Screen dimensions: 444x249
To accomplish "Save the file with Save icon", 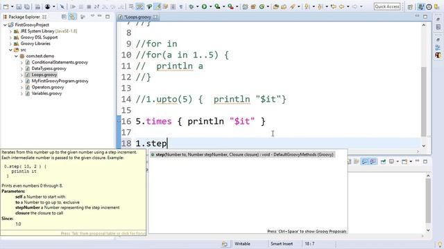I will [19, 6].
